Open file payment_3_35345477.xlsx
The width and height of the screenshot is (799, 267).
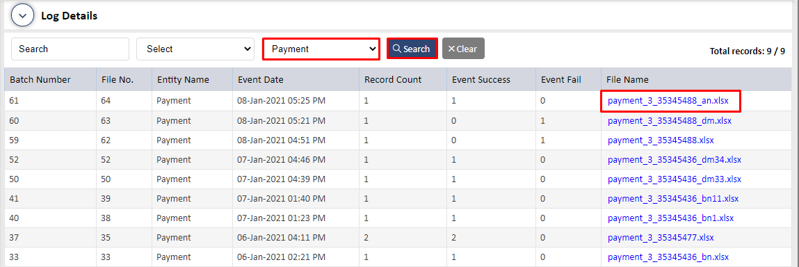coord(661,238)
